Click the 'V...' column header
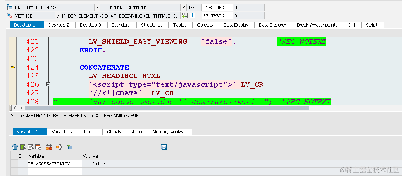402x176 pixels. pos(86,156)
